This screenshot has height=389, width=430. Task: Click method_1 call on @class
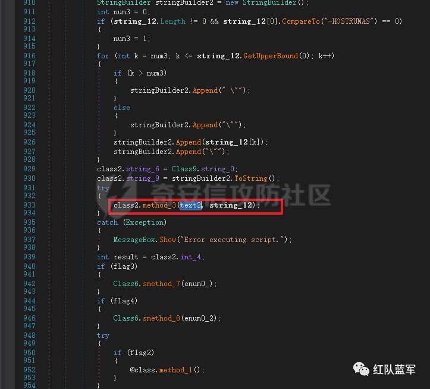coord(175,370)
